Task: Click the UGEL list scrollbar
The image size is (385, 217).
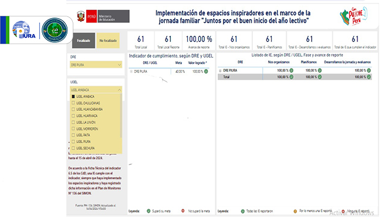Action: [121, 116]
